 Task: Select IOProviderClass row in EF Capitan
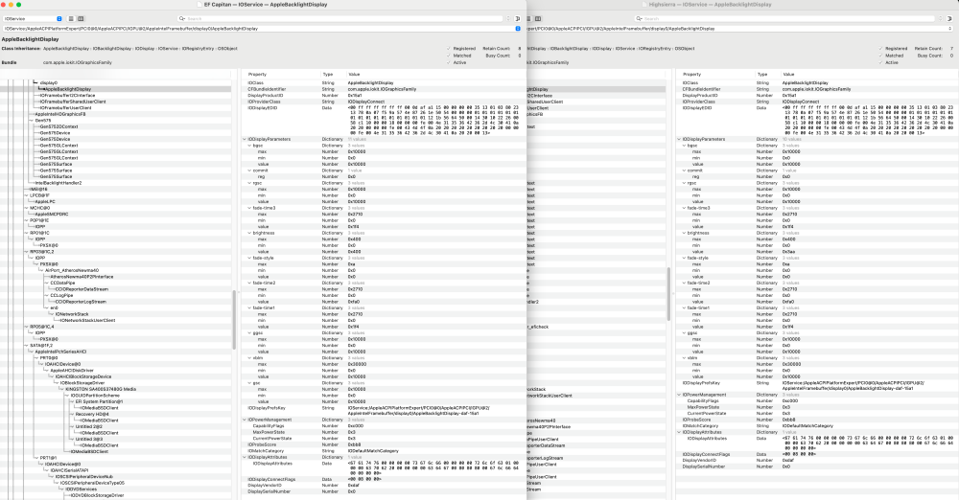tap(383, 102)
